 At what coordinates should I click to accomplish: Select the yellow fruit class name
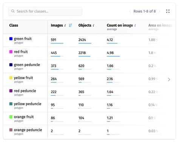tap(23, 78)
